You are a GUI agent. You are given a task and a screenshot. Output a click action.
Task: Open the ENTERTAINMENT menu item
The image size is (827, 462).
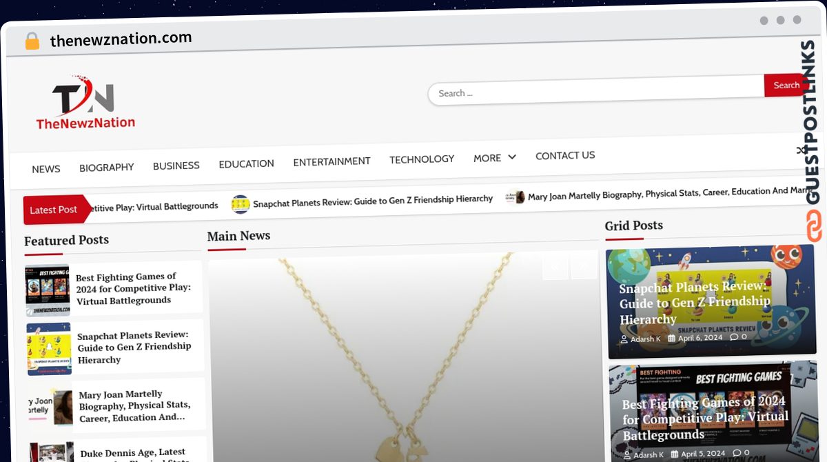(x=332, y=161)
